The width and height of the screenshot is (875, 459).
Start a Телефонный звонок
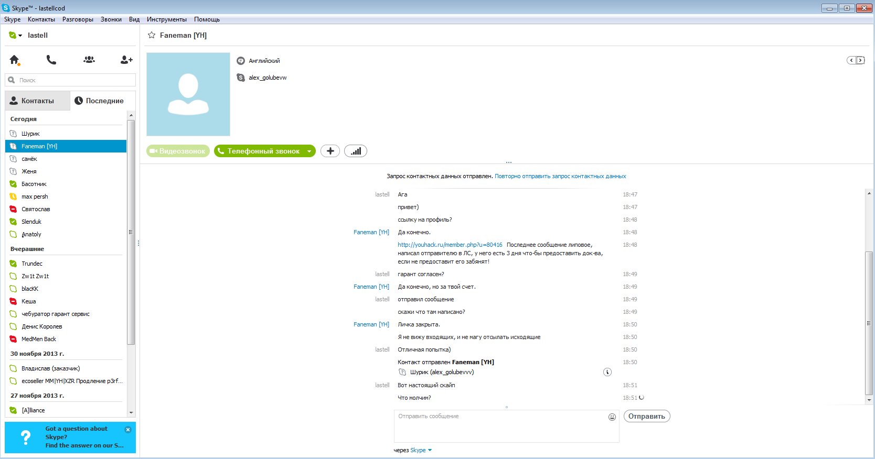(259, 151)
